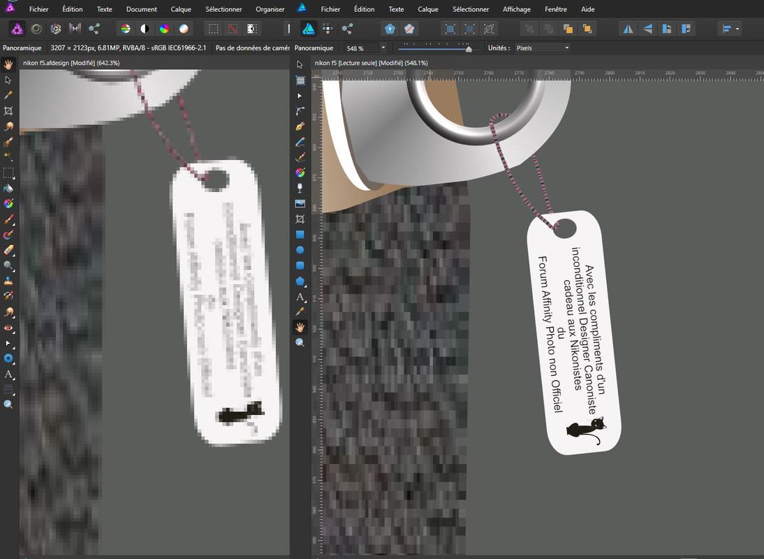Choose the Rectangular Marquee tool in Photo
The width and height of the screenshot is (764, 559).
coord(8,173)
